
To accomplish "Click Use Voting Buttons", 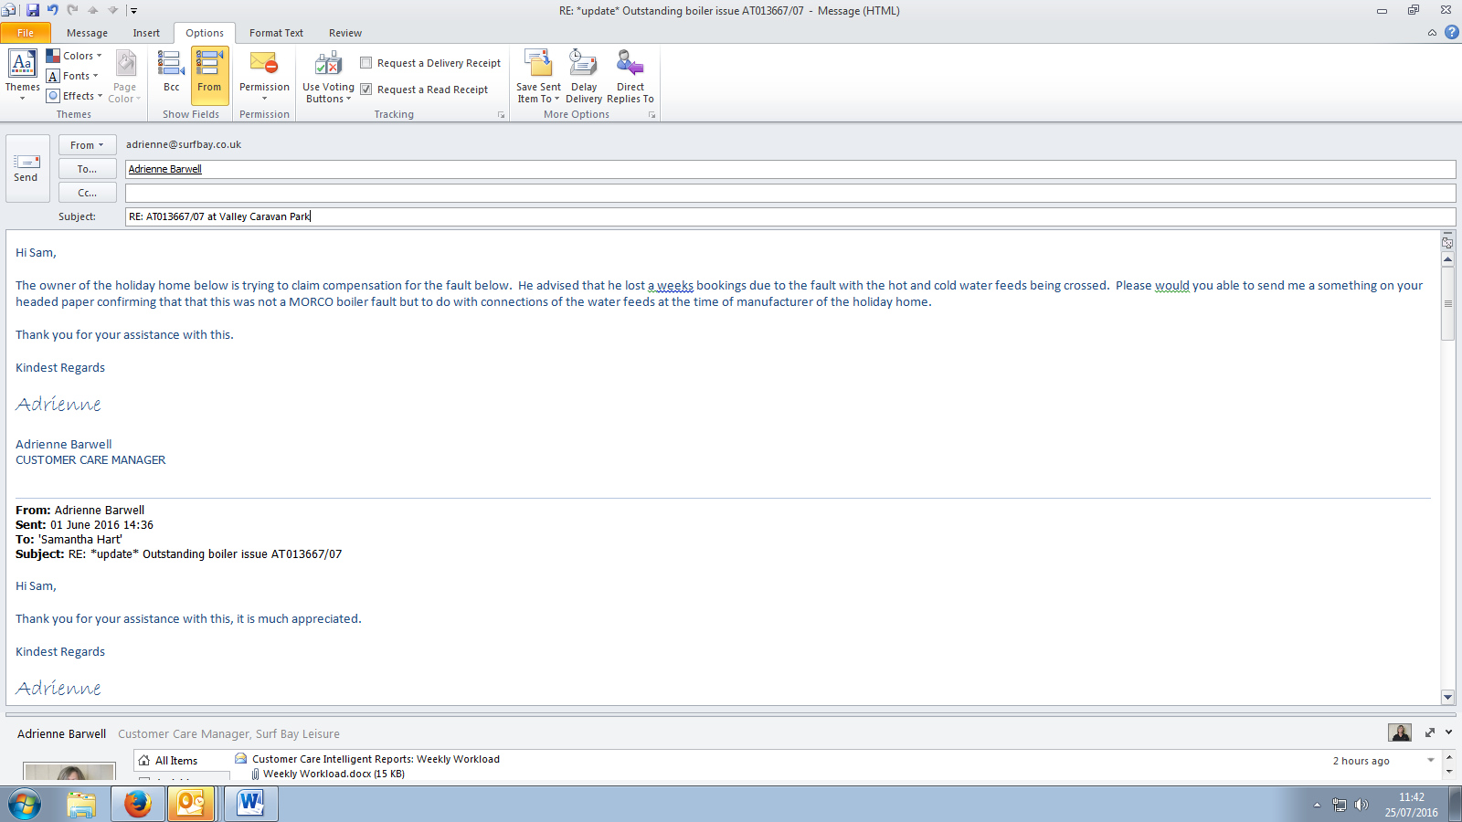I will (x=328, y=77).
